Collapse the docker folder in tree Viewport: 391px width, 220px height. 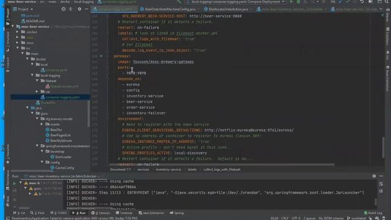(27, 59)
